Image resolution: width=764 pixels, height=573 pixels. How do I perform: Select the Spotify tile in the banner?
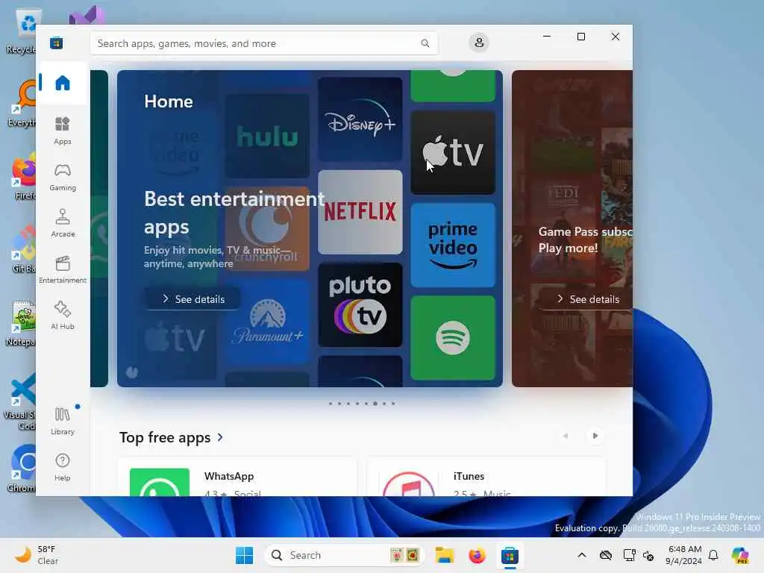tap(453, 338)
